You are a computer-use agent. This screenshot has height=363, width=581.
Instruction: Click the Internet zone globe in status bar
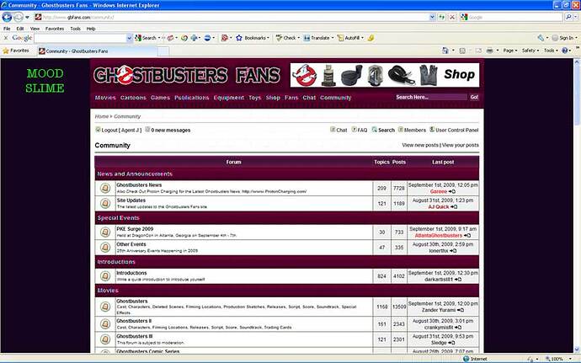466,359
